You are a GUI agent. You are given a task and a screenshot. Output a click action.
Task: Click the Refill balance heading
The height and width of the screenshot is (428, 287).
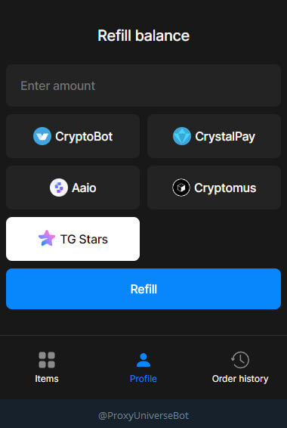click(x=143, y=36)
